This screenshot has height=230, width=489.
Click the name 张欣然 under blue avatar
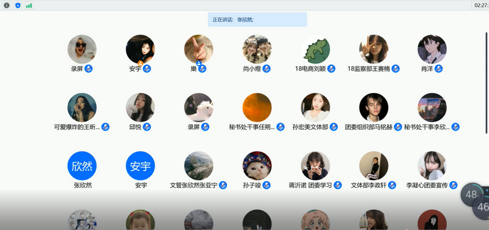coord(83,185)
